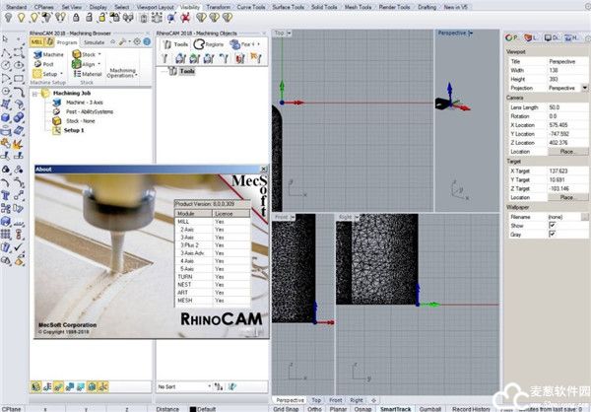Switch to the Mesh Tools toolbar tab

click(358, 7)
